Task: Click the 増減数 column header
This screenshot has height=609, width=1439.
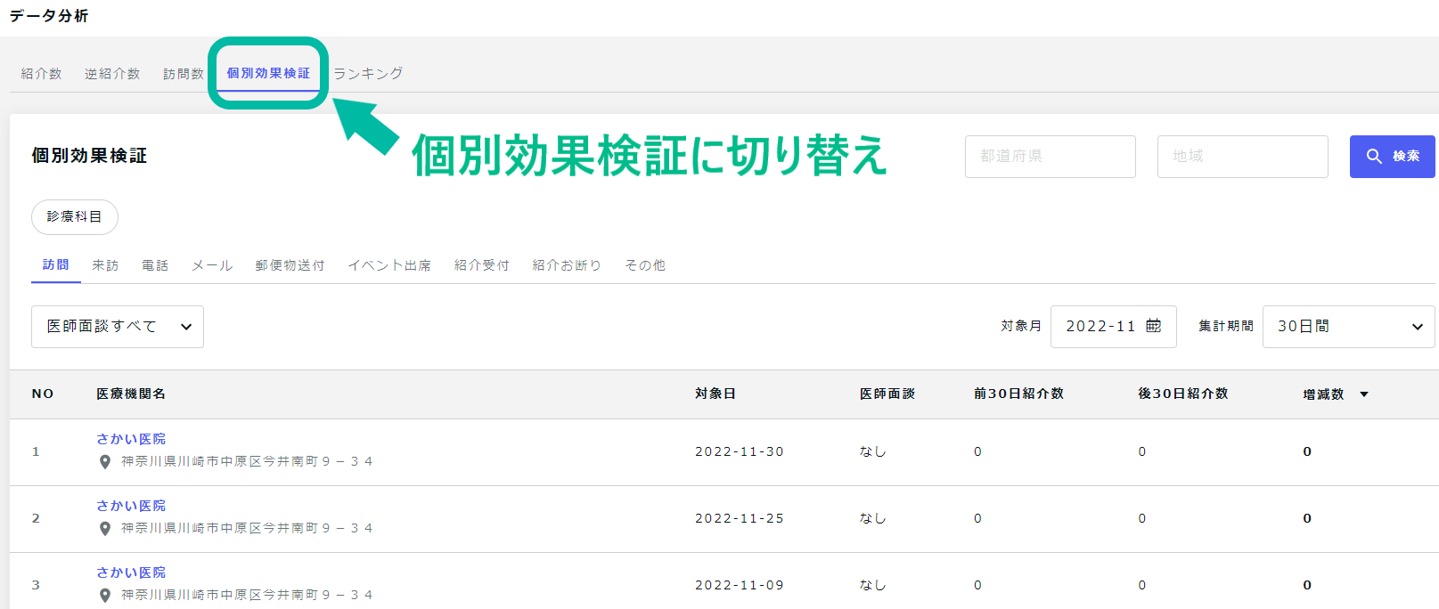Action: click(1323, 394)
